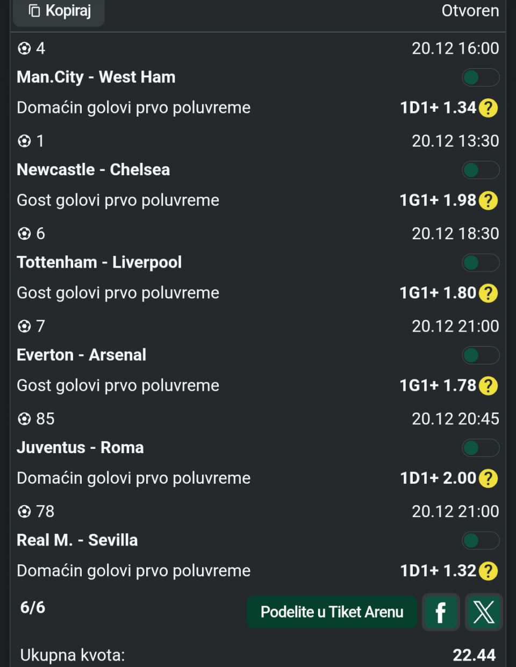Flip the Juventus - Roma toggle

tap(481, 448)
